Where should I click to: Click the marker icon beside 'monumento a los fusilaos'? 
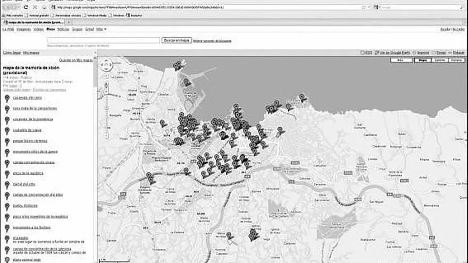tap(7, 228)
